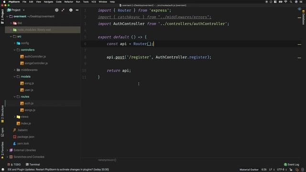Expand External Libraries node

(8, 150)
